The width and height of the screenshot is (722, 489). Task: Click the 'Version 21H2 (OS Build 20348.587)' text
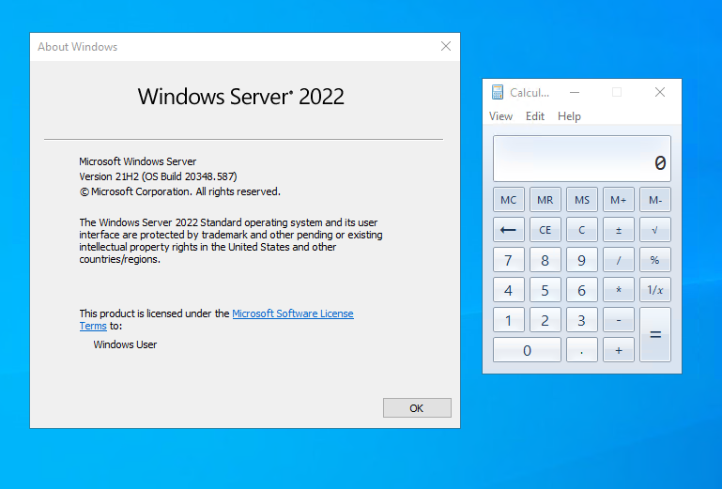coord(158,176)
